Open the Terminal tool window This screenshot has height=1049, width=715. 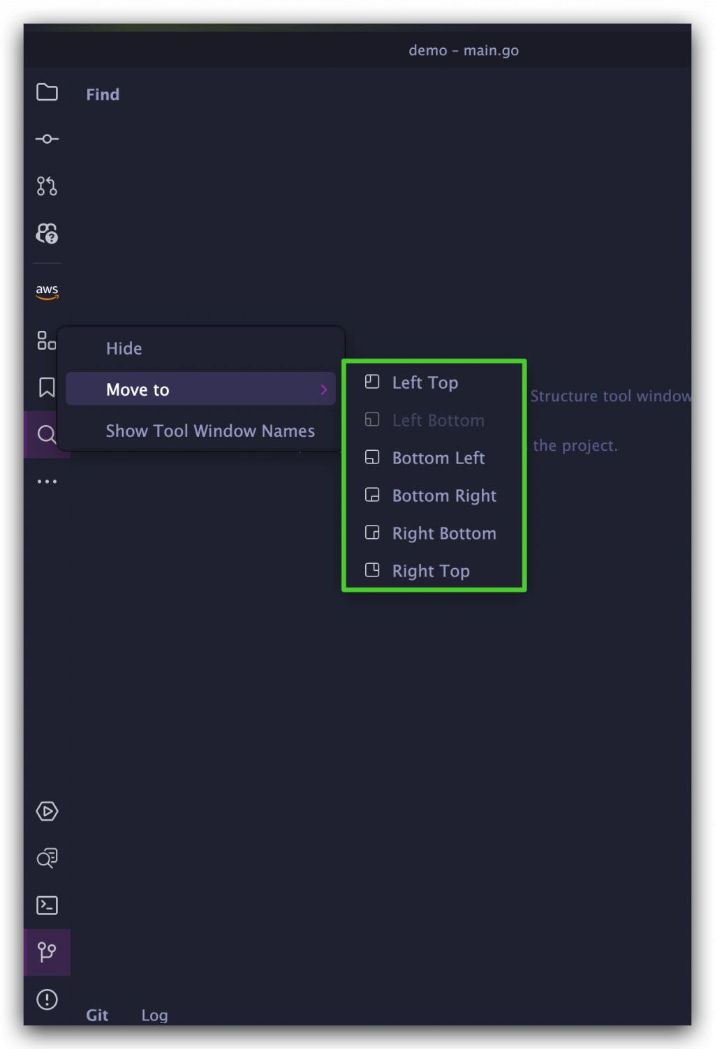pyautogui.click(x=47, y=905)
